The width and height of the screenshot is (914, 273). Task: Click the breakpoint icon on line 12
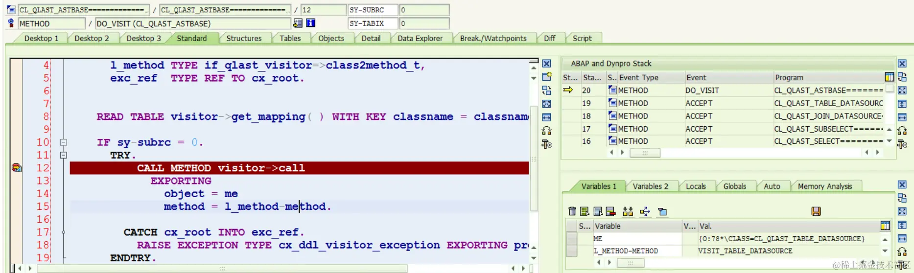tap(16, 168)
